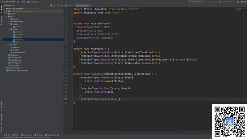Viewport: 247px width, 139px height.
Task: Expand the node_modules folder arrow
Action: click(x=7, y=11)
